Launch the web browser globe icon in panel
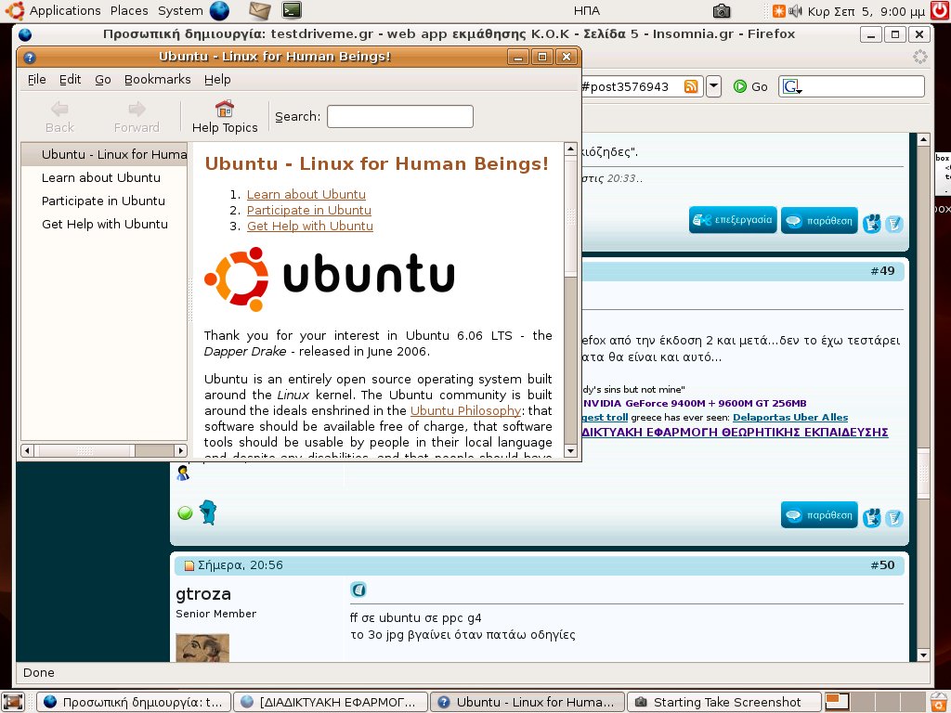 click(219, 10)
